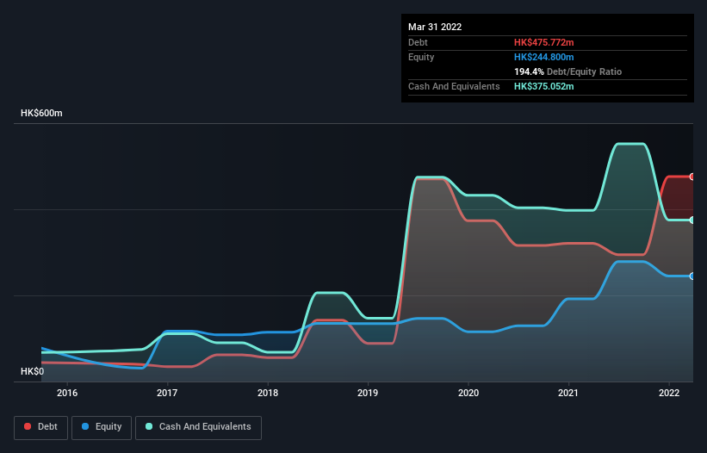Image resolution: width=707 pixels, height=453 pixels.
Task: Click the red Debt legend dot
Action: click(x=28, y=426)
